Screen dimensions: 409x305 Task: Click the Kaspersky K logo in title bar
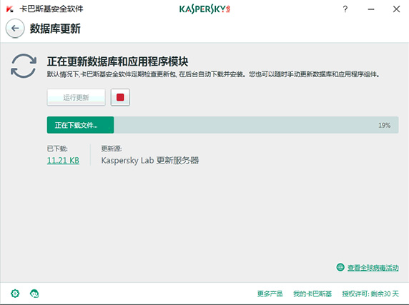click(x=9, y=9)
